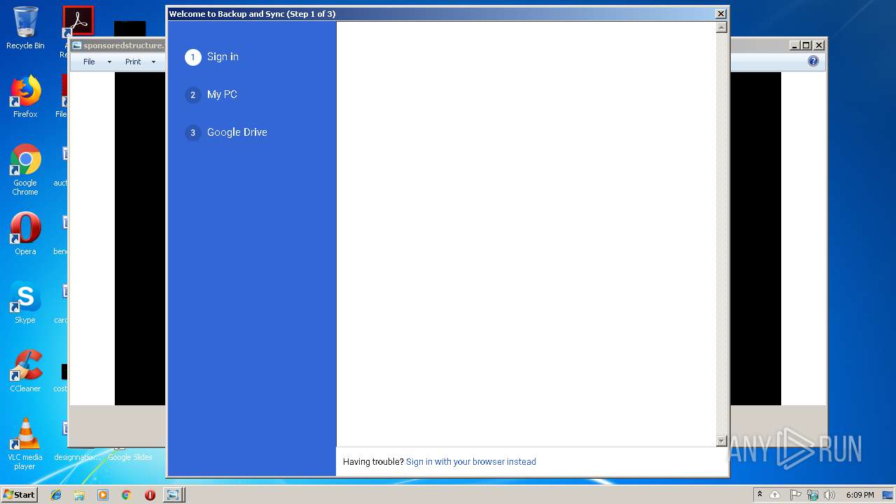The height and width of the screenshot is (504, 896).
Task: Open Action Center flag tray icon
Action: 795,495
